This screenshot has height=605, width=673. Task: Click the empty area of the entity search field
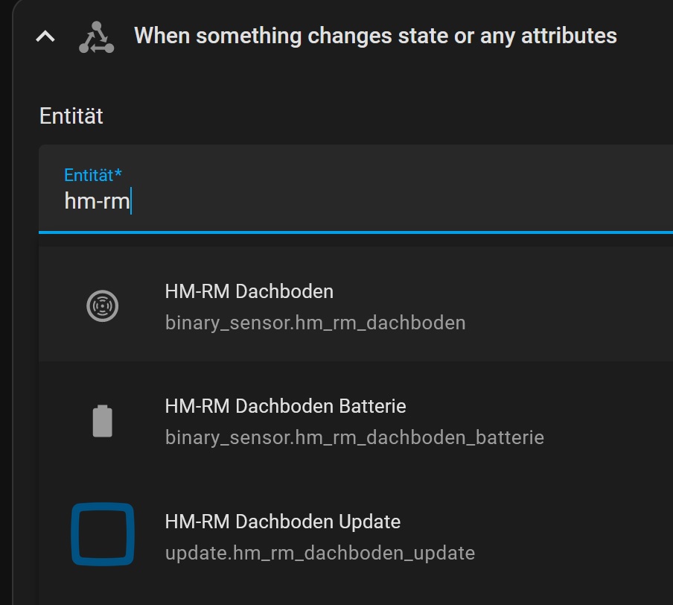pos(399,200)
